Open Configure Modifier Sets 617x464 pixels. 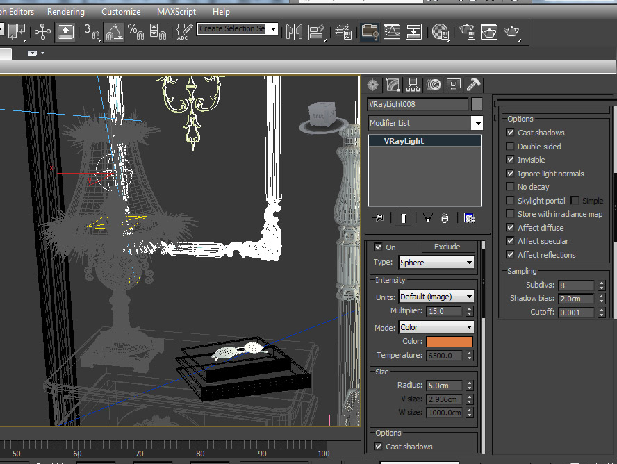pyautogui.click(x=469, y=218)
